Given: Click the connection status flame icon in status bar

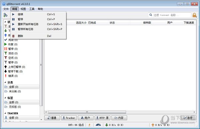Looking at the screenshot, I should pyautogui.click(x=89, y=125).
